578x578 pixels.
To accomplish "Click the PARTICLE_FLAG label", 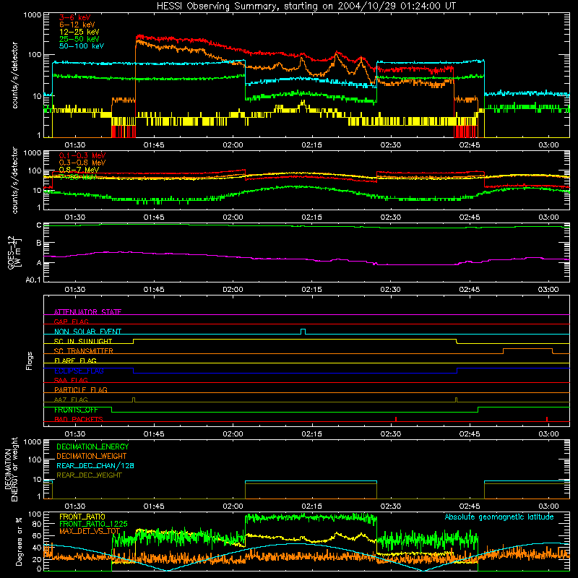I will pyautogui.click(x=81, y=389).
